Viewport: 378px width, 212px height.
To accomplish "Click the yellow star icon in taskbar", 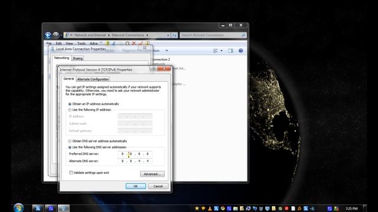I will coord(197,208).
